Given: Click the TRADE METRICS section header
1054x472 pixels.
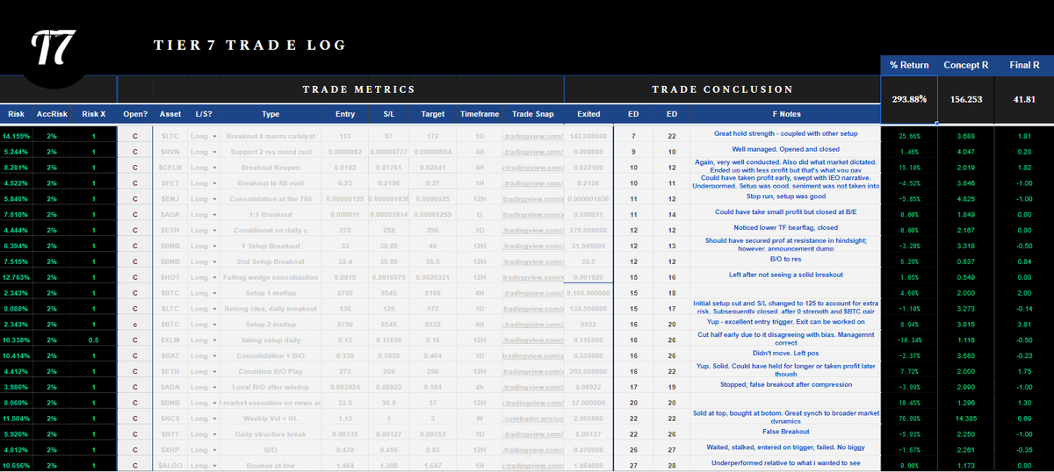Looking at the screenshot, I should click(x=358, y=89).
